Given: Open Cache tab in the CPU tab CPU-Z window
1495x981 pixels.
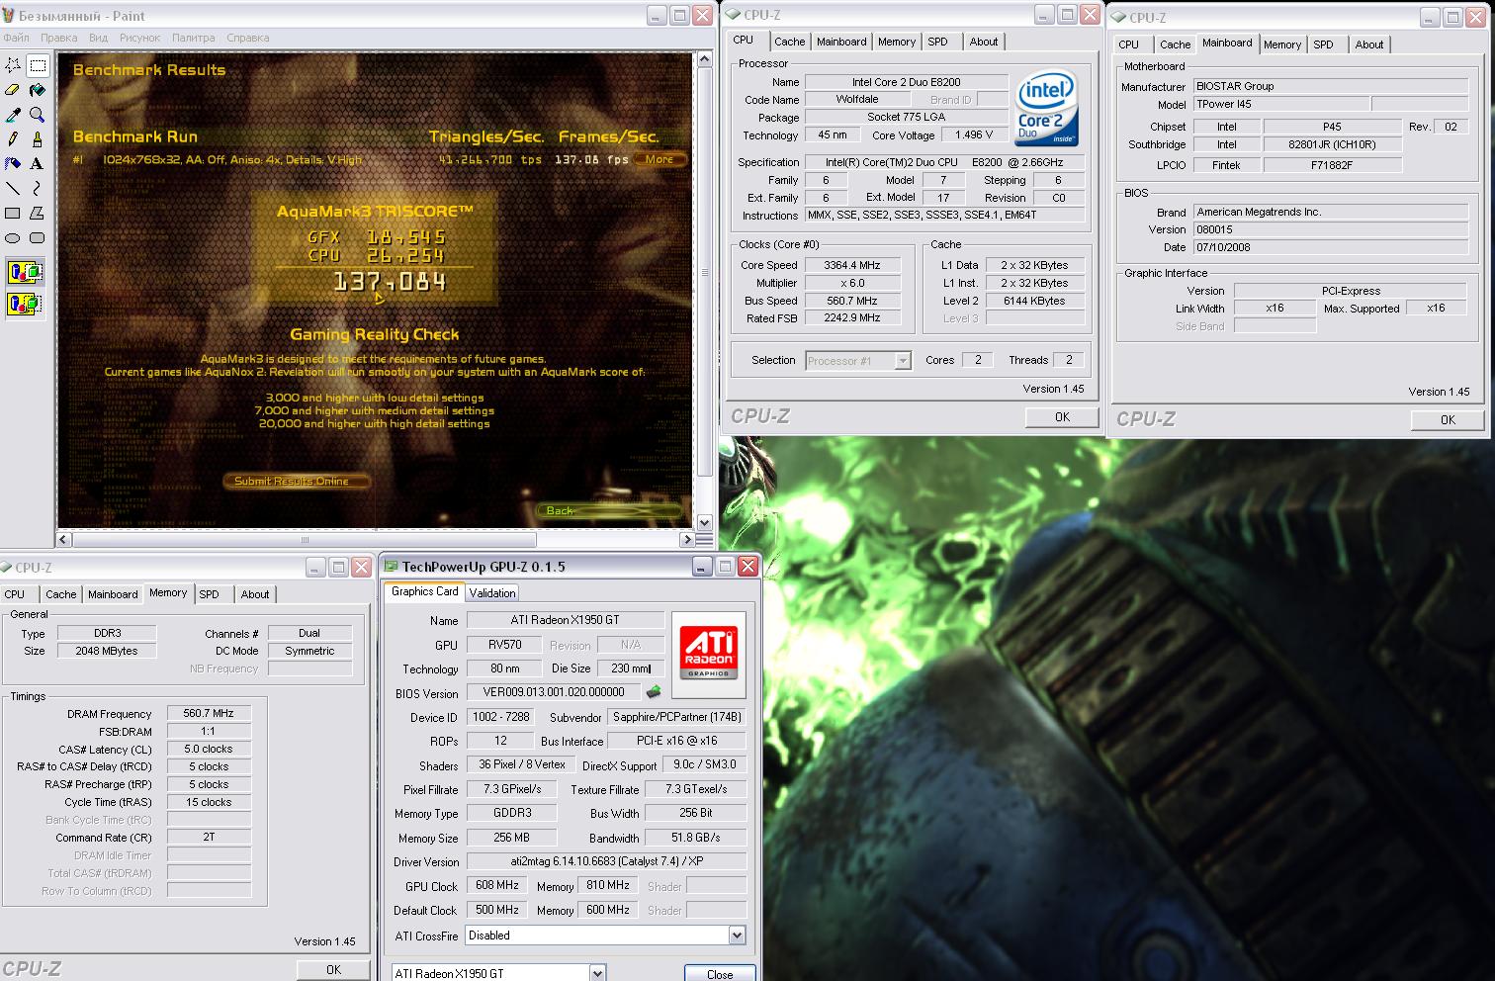Looking at the screenshot, I should click(789, 42).
